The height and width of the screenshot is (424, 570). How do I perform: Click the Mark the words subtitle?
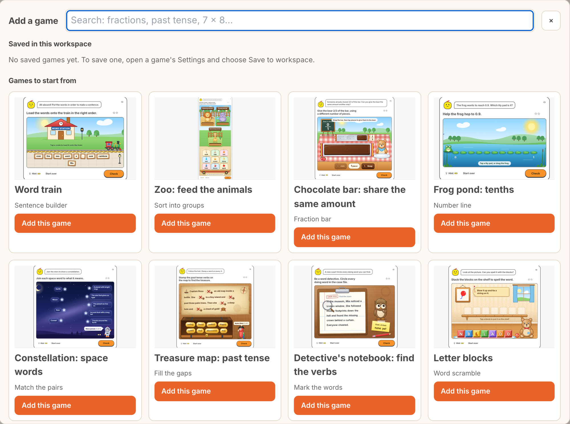(318, 387)
